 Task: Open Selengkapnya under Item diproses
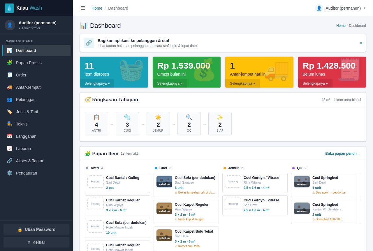[97, 83]
